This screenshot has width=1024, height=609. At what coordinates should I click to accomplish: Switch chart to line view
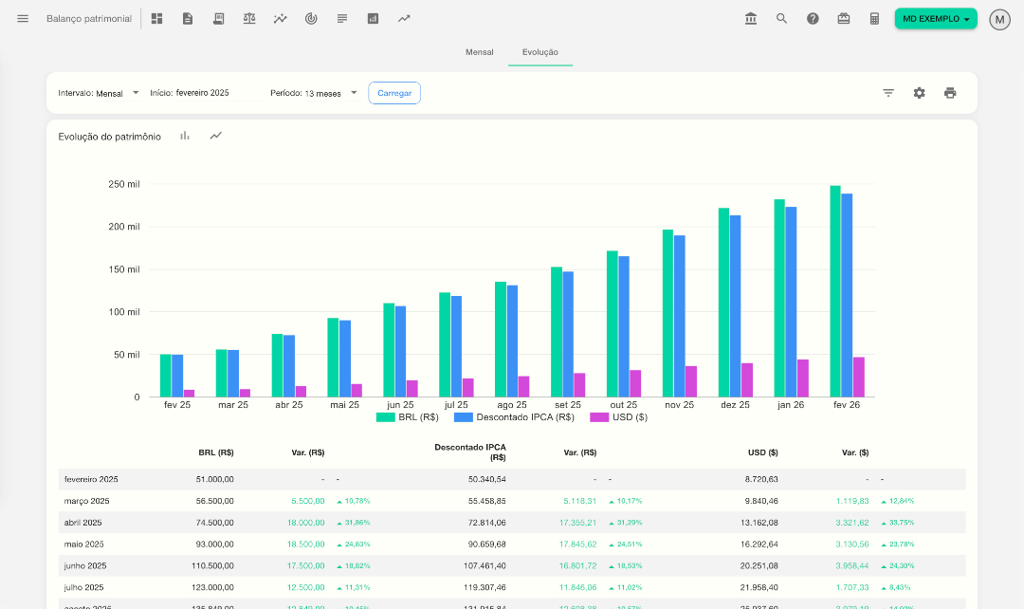[216, 136]
